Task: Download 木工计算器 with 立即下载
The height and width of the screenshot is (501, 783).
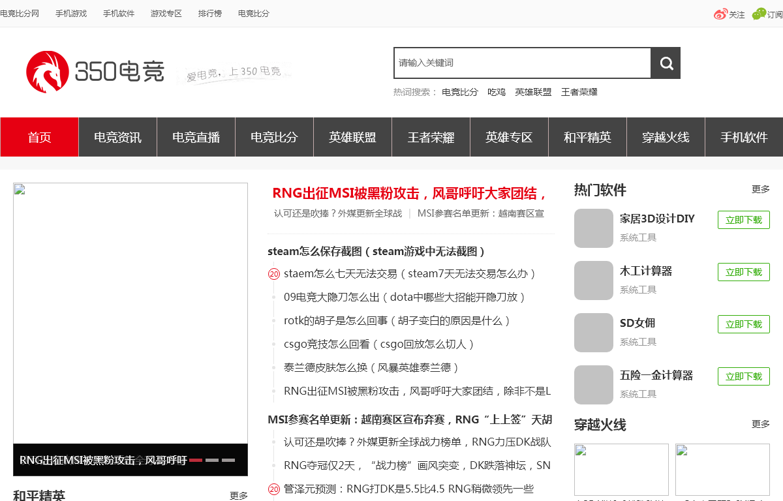Action: [744, 272]
